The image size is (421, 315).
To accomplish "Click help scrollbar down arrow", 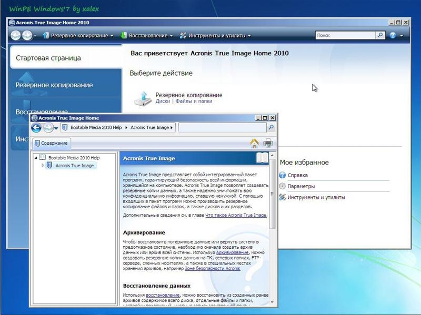I will pyautogui.click(x=272, y=302).
